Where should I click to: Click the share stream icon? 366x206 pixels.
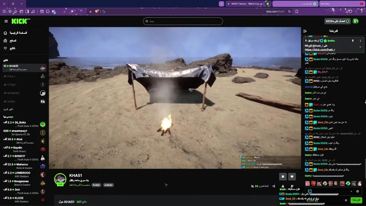274,186
